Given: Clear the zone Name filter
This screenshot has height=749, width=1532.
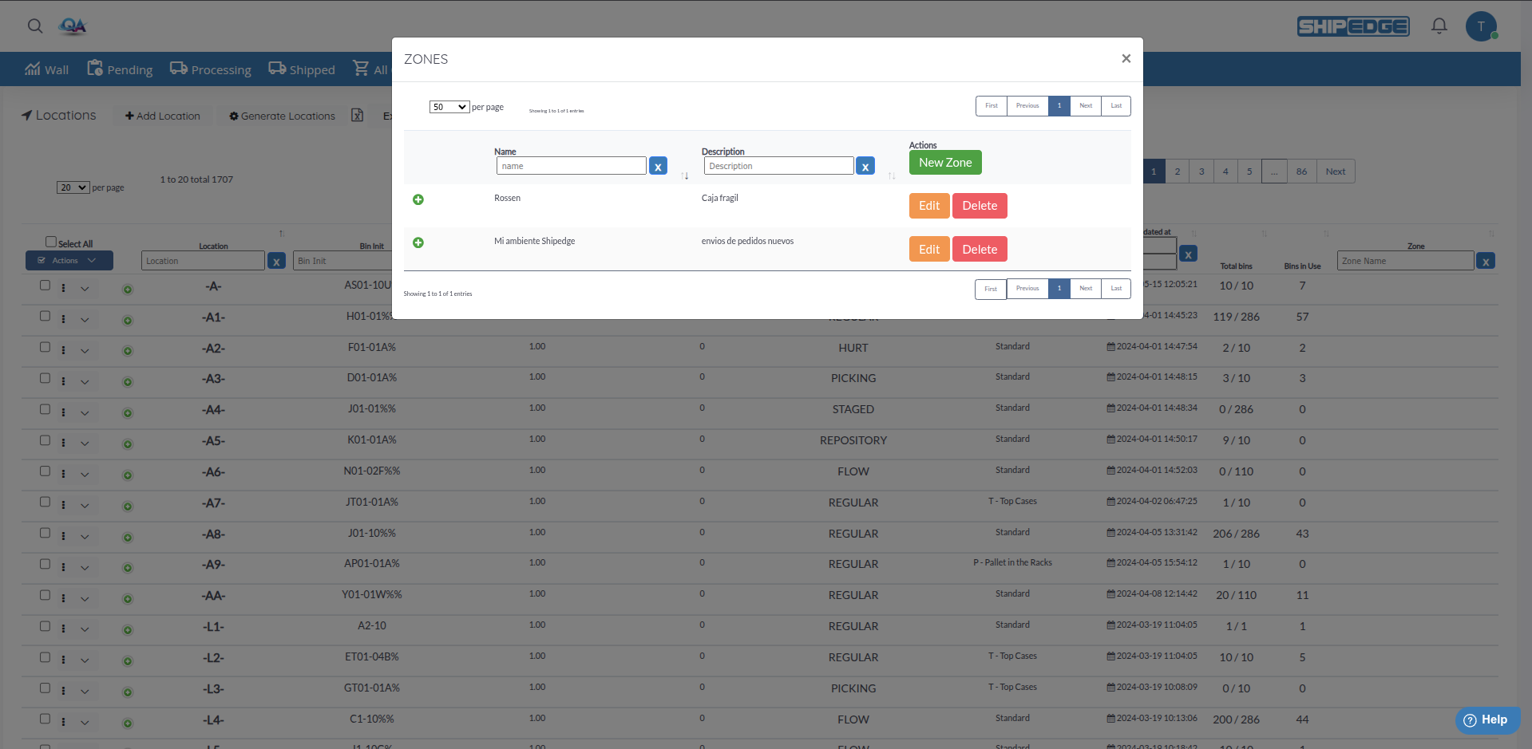Looking at the screenshot, I should click(x=658, y=167).
